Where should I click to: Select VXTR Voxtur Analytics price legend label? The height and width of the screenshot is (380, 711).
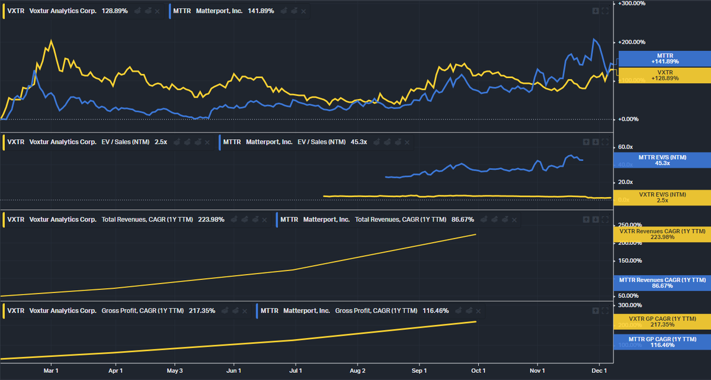coord(68,11)
